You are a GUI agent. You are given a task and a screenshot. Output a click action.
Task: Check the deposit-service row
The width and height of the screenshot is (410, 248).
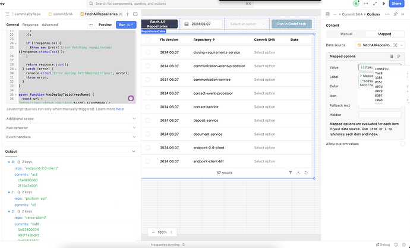coord(148,120)
